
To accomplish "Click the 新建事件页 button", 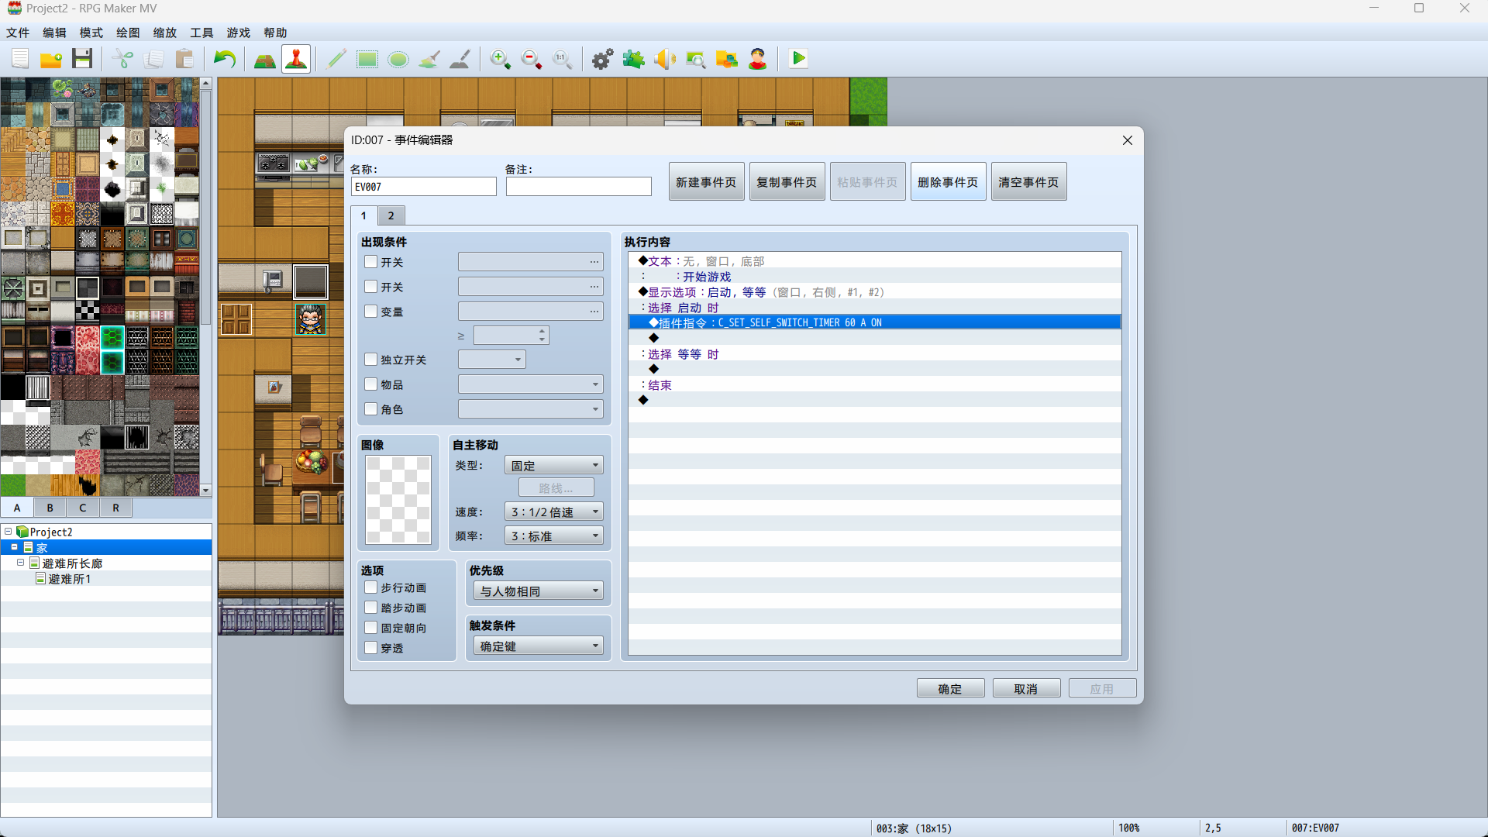I will coord(706,182).
